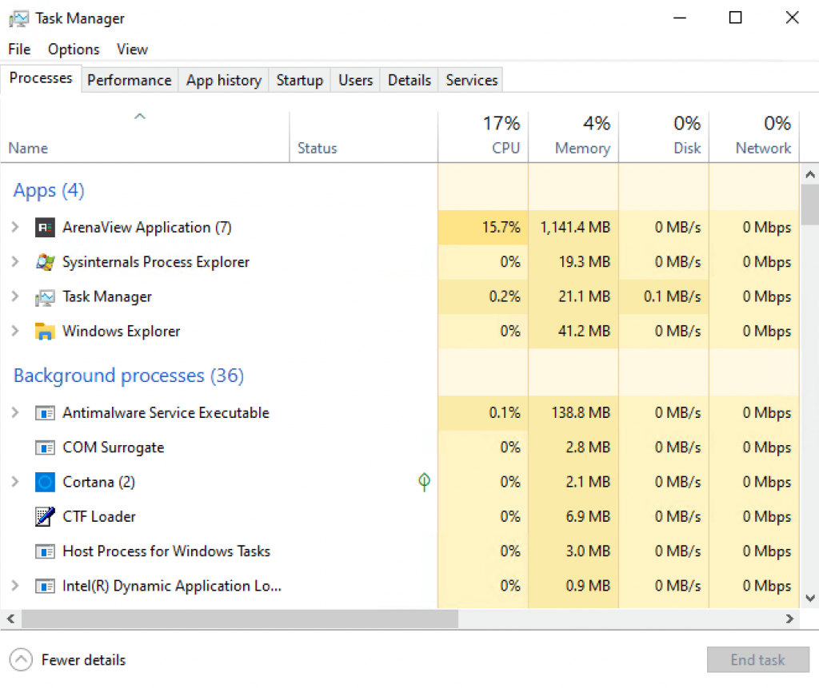Open the Options menu
819x688 pixels.
coord(74,50)
